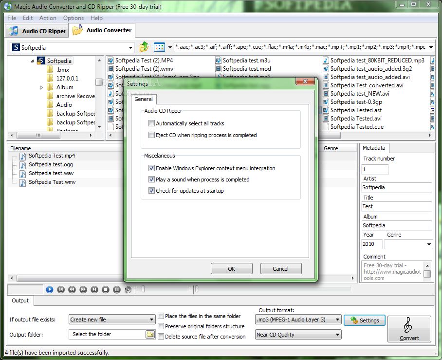Check Preserve original folders structure
This screenshot has width=442, height=360.
(161, 326)
